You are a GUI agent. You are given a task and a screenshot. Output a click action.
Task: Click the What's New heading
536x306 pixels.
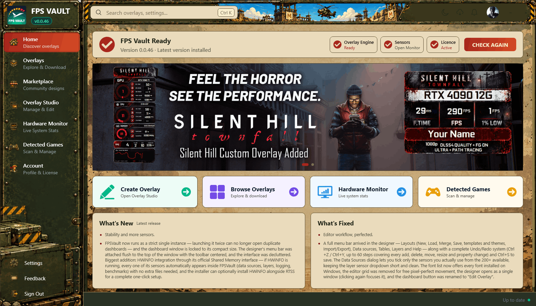[x=116, y=223]
